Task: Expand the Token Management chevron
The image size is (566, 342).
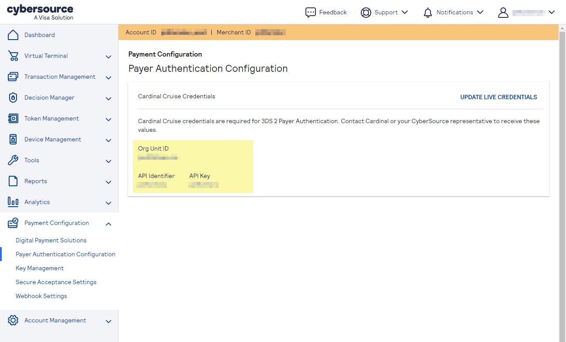Action: pyautogui.click(x=108, y=119)
